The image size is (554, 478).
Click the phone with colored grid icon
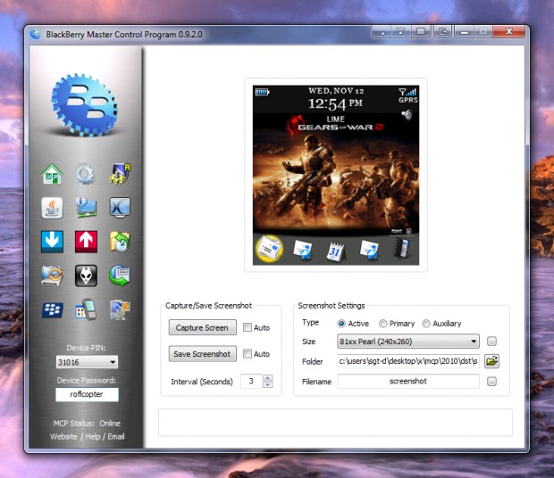point(86,309)
